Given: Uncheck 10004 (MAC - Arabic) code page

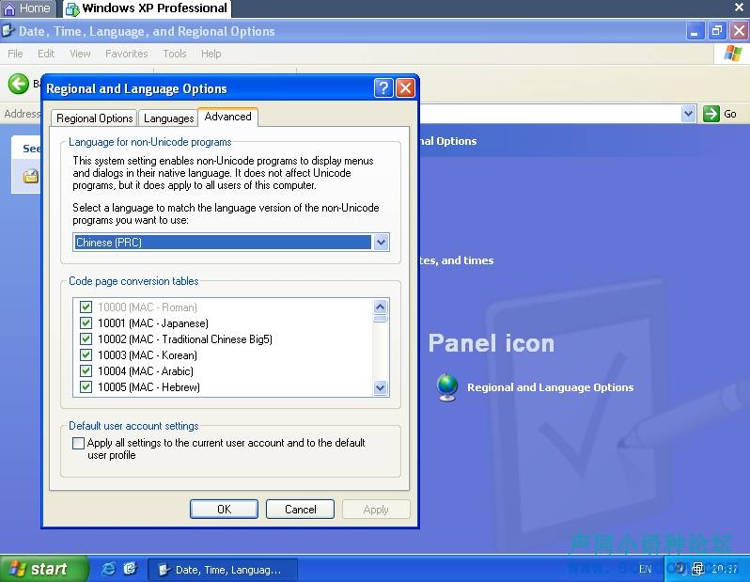Looking at the screenshot, I should pyautogui.click(x=86, y=370).
